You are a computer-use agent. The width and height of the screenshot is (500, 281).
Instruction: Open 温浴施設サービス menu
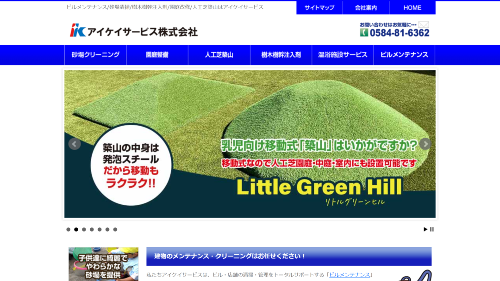coord(343,55)
